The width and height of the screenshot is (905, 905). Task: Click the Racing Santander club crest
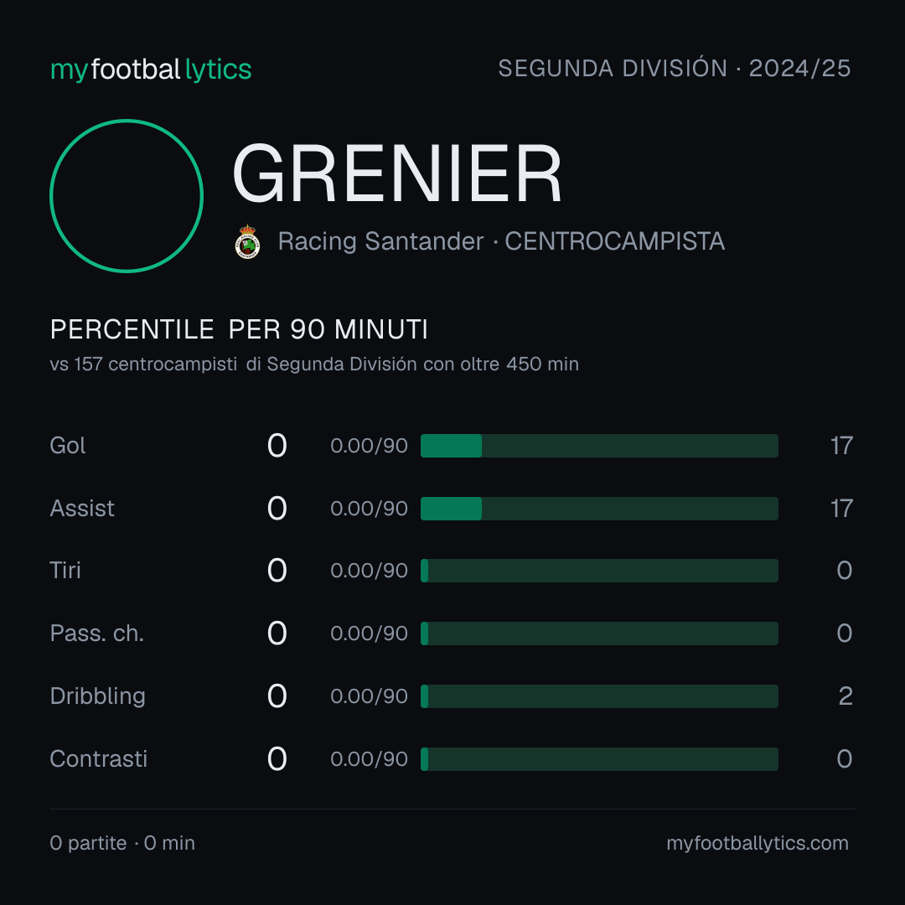tap(247, 241)
